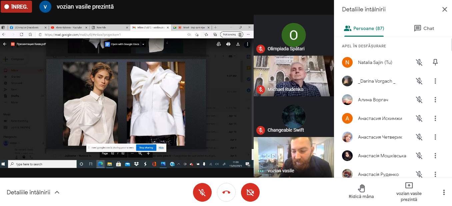Click the vozian vasile video tile

(x=294, y=157)
